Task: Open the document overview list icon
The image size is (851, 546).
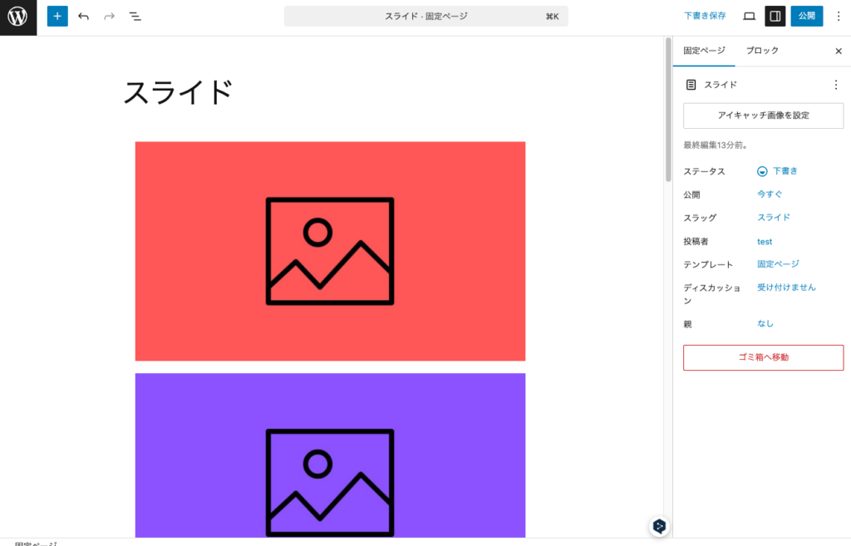Action: [x=135, y=16]
